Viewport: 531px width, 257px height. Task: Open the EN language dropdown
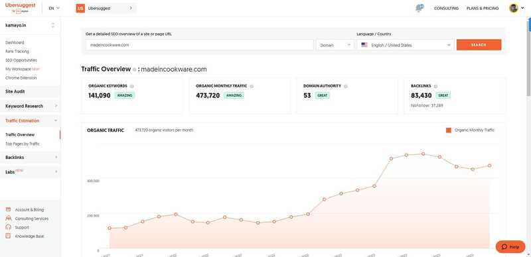click(x=54, y=8)
